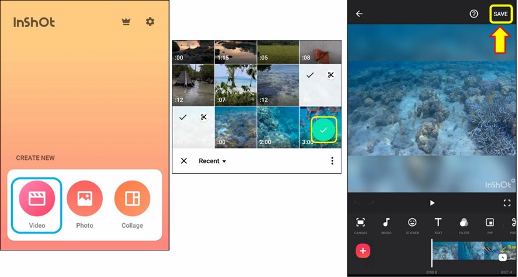
Task: Tap SAVE to export the video
Action: pyautogui.click(x=501, y=14)
